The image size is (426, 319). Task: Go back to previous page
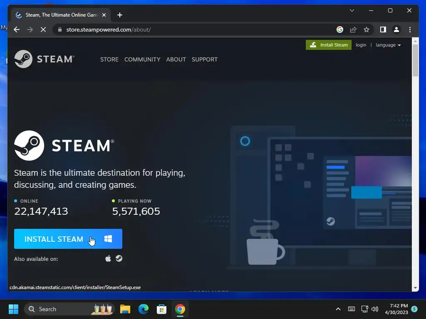[17, 29]
